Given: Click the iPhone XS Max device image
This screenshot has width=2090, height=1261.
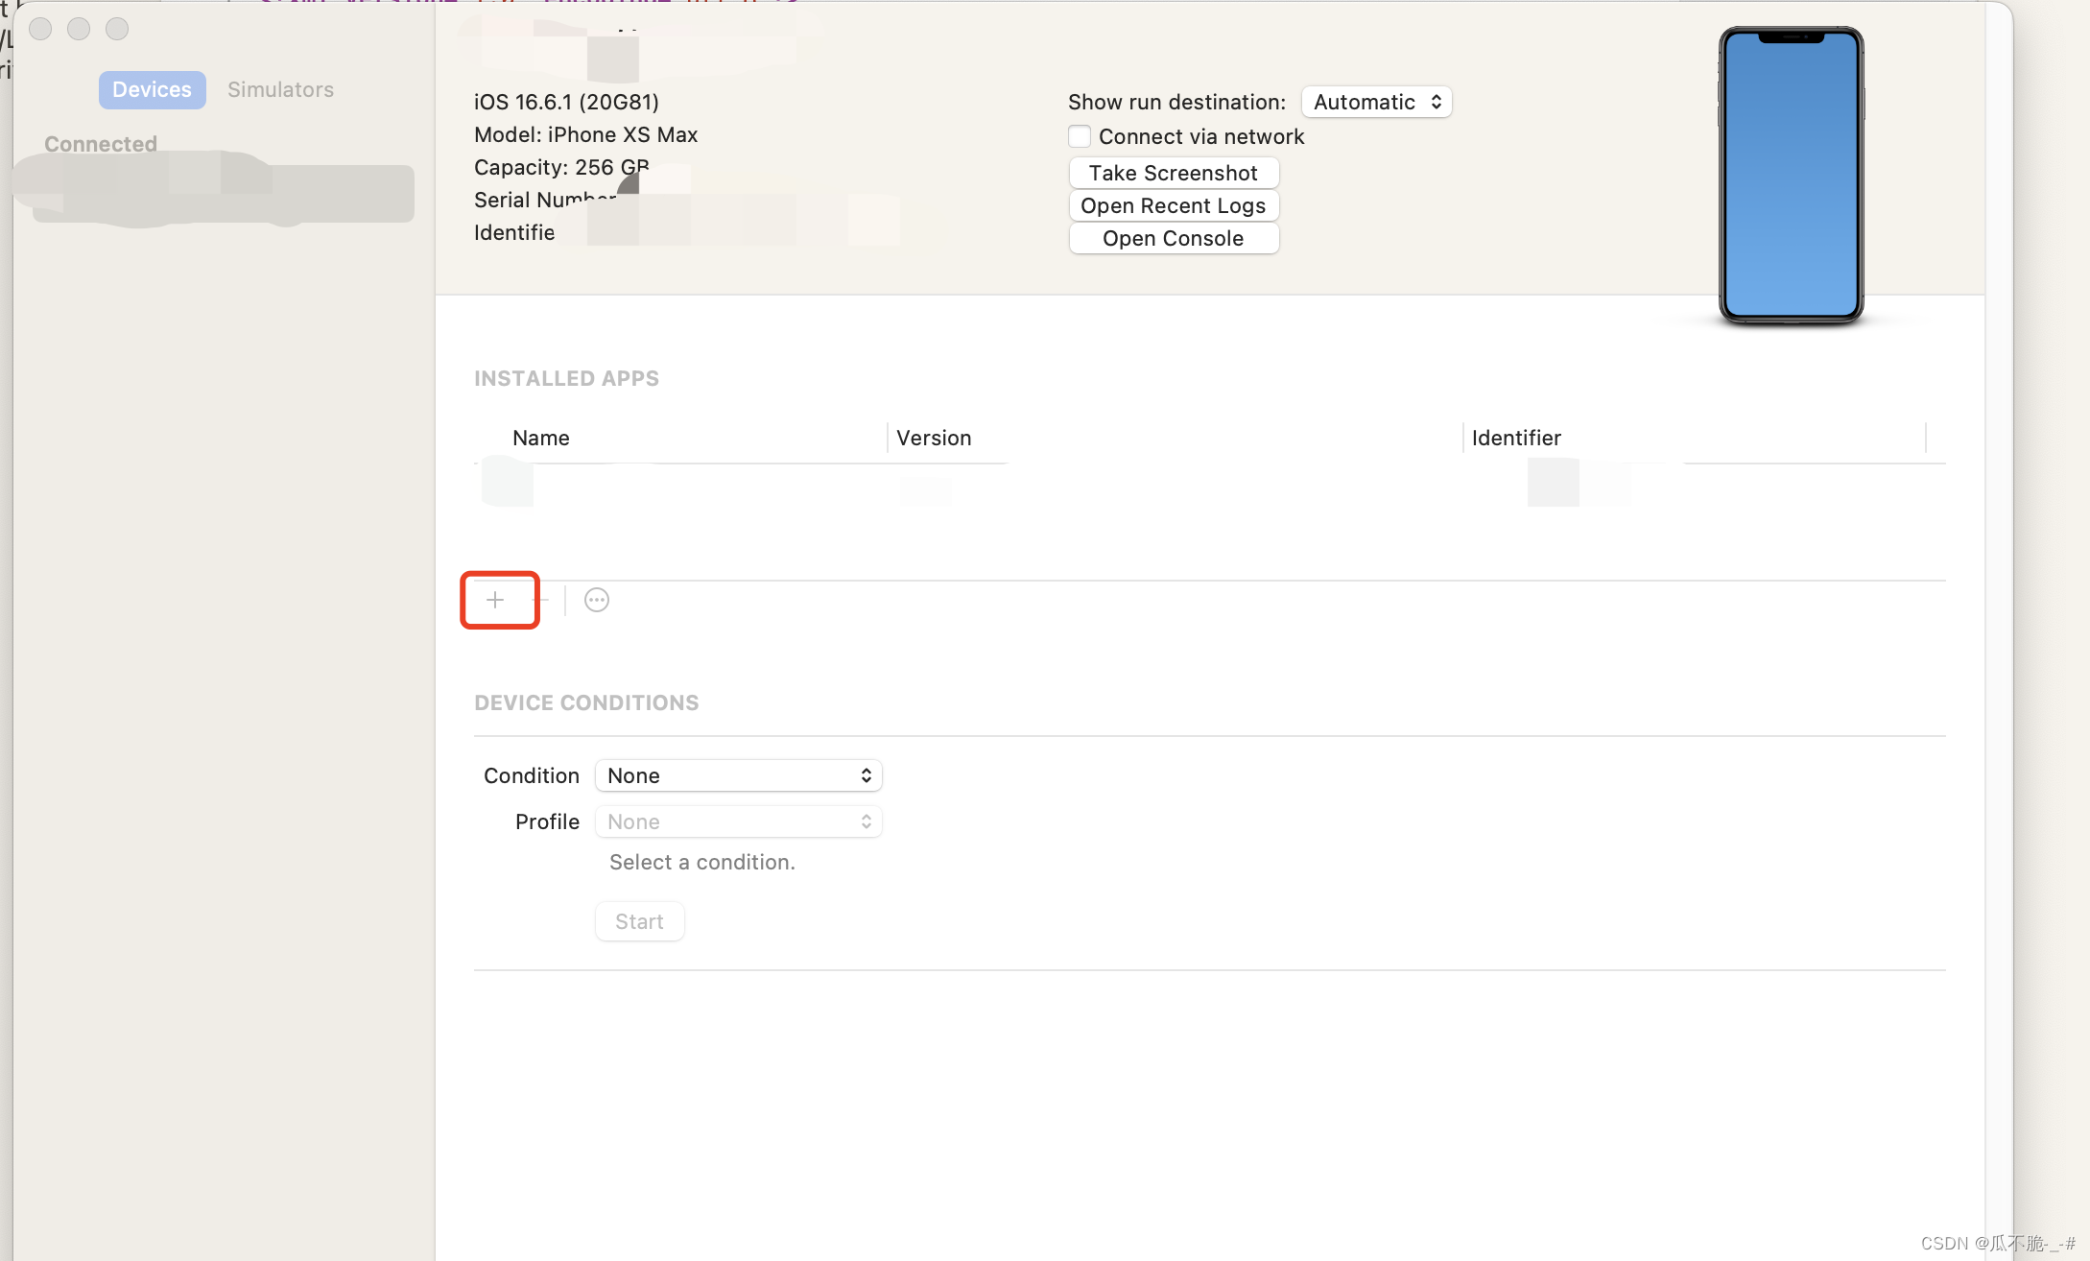Looking at the screenshot, I should pyautogui.click(x=1791, y=176).
